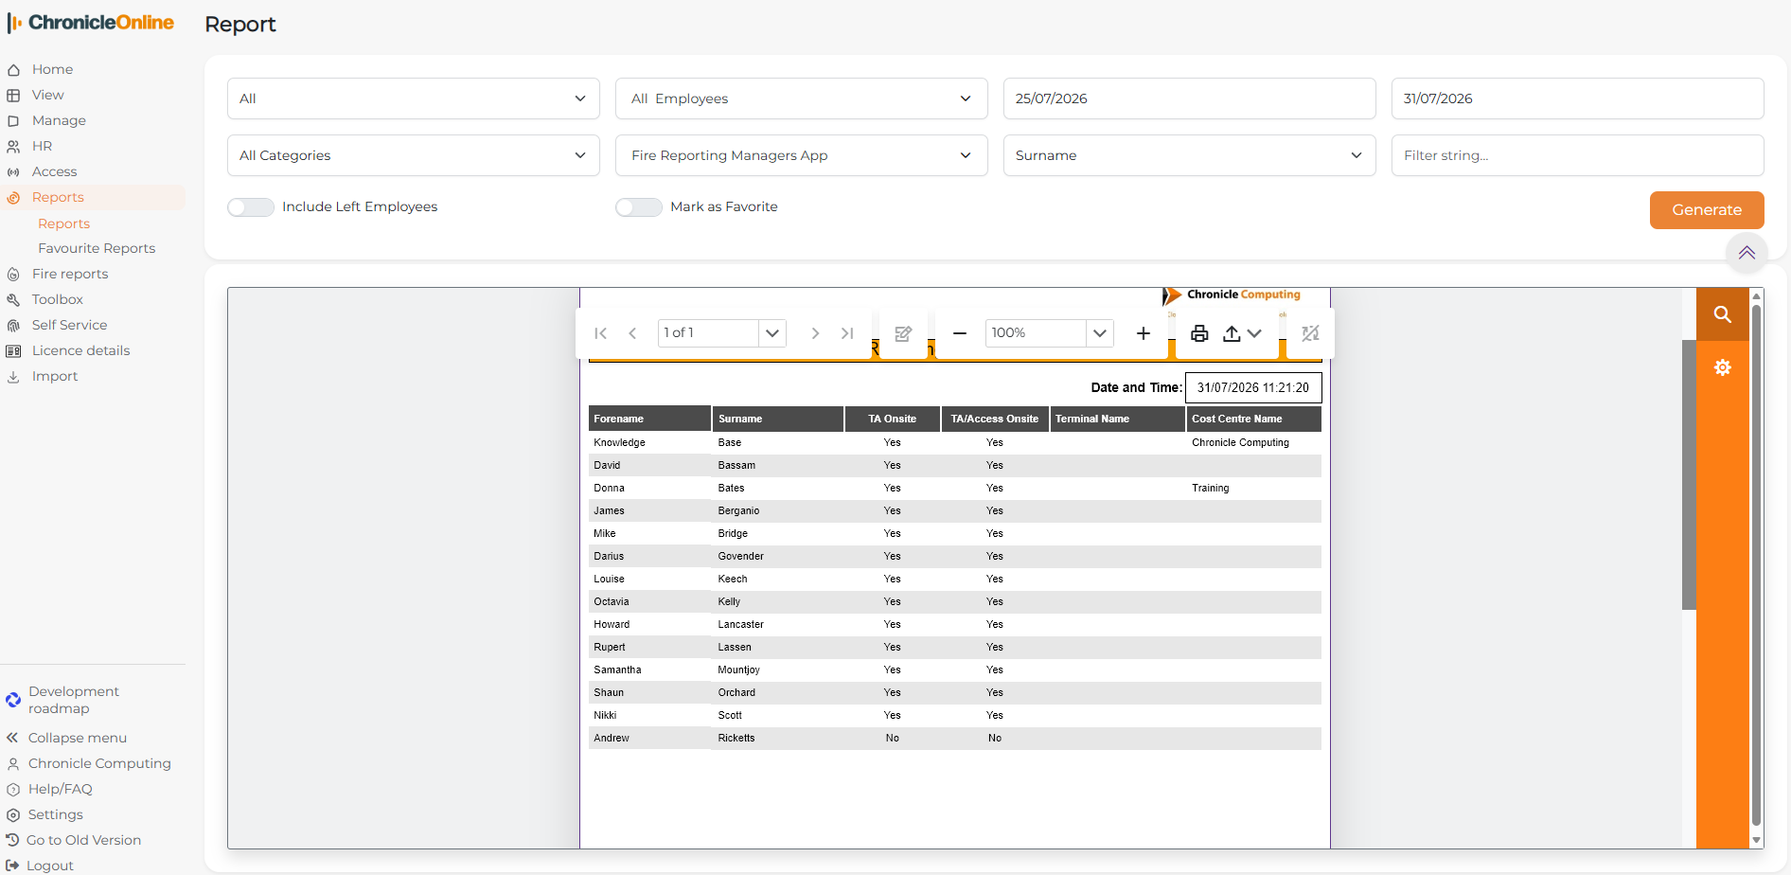Open report settings via the orange gear icon
The width and height of the screenshot is (1791, 875).
(x=1722, y=367)
